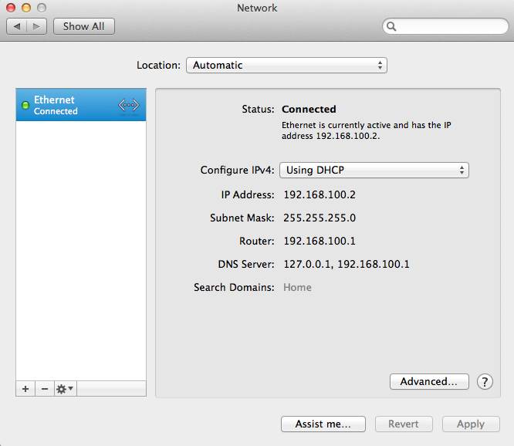This screenshot has height=446, width=514.
Task: Remove selected service with minus button
Action: pos(45,389)
